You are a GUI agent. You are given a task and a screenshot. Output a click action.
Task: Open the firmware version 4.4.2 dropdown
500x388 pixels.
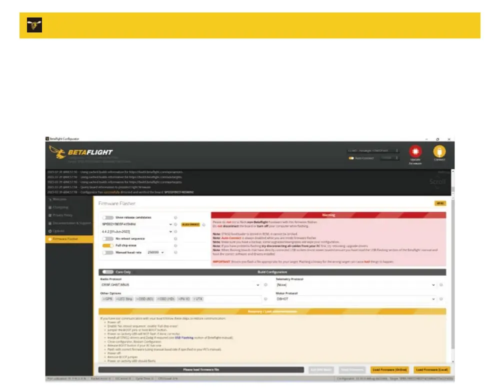pyautogui.click(x=137, y=232)
